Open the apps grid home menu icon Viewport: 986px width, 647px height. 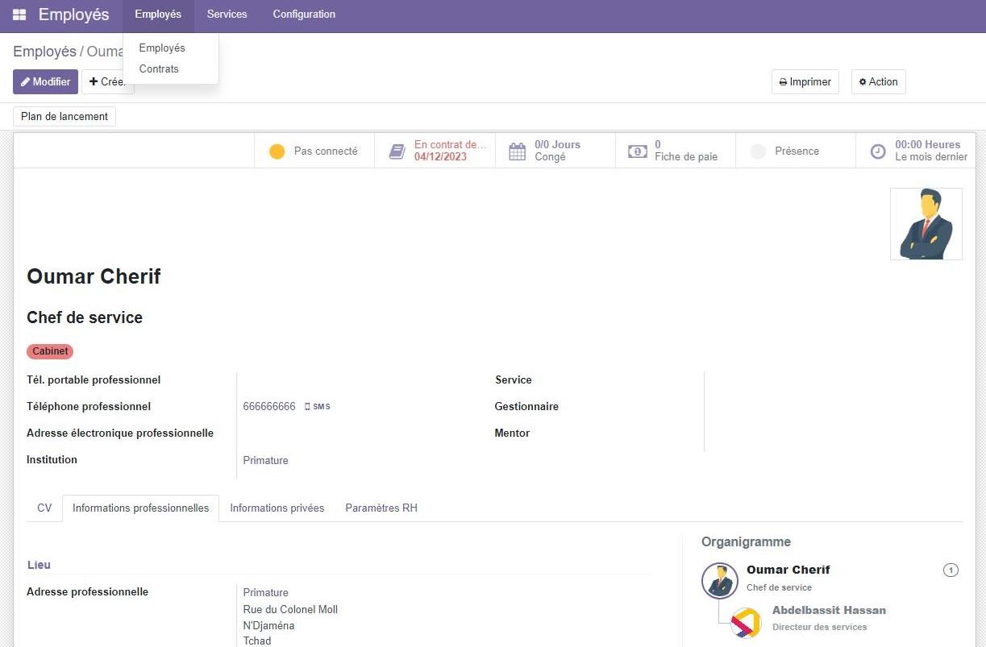click(19, 15)
